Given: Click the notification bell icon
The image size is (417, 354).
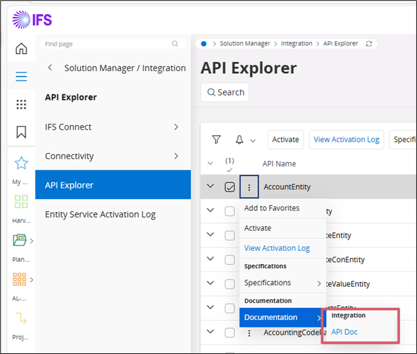Looking at the screenshot, I should 239,140.
